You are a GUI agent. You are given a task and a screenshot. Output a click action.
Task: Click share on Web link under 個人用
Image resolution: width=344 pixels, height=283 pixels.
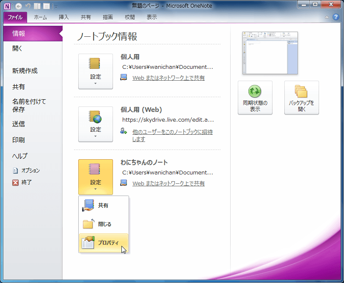[168, 78]
